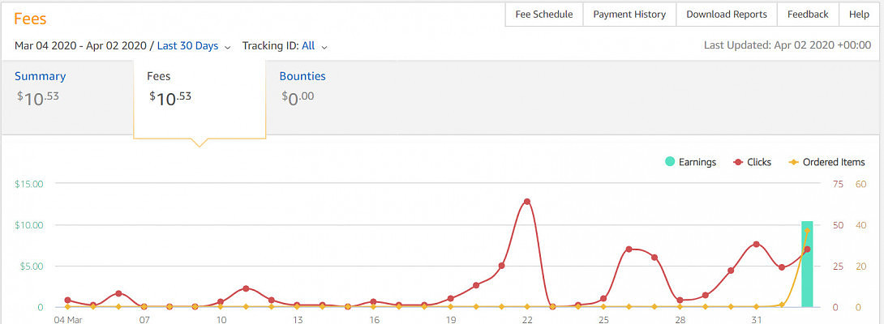884x324 pixels.
Task: View Payment History
Action: click(x=629, y=15)
